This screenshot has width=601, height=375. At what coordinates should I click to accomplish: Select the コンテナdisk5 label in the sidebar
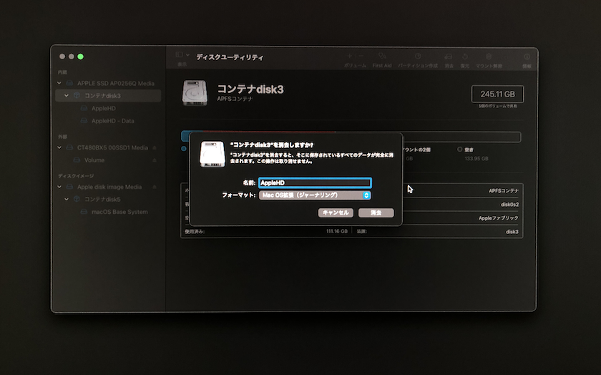[102, 199]
